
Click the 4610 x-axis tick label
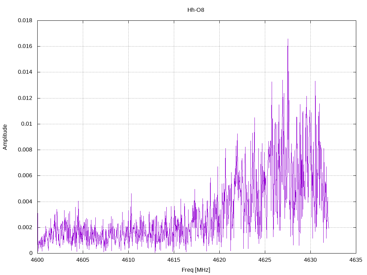pyautogui.click(x=129, y=260)
